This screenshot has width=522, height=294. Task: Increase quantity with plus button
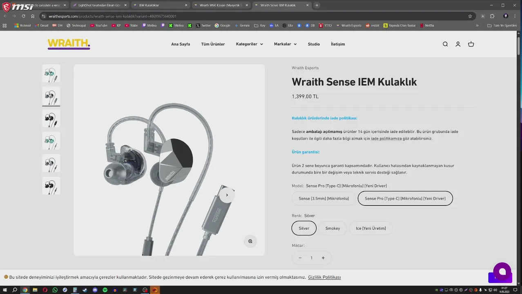[x=323, y=258]
